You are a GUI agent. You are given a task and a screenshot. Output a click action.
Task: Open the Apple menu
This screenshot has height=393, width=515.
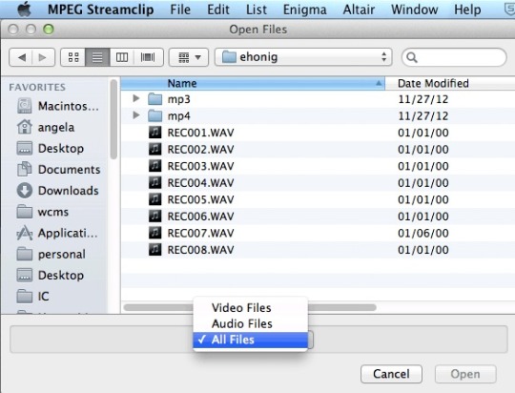coord(24,10)
